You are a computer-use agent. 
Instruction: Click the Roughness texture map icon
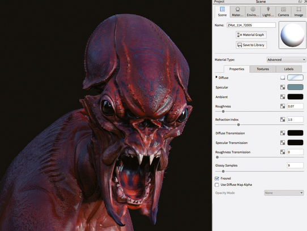pos(283,106)
